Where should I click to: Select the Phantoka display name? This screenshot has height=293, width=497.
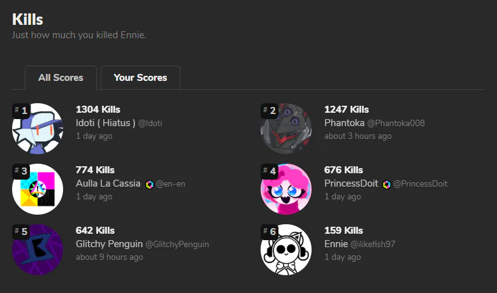tap(344, 123)
